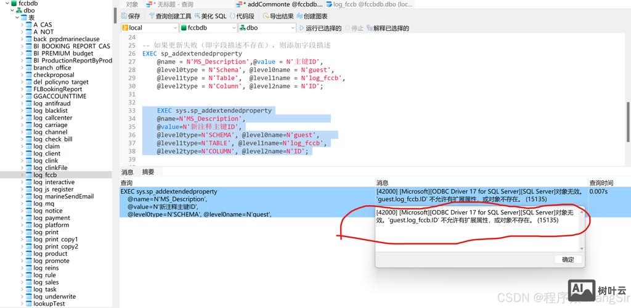Click the 查询时间 column header
This screenshot has width=631, height=308.
point(601,183)
